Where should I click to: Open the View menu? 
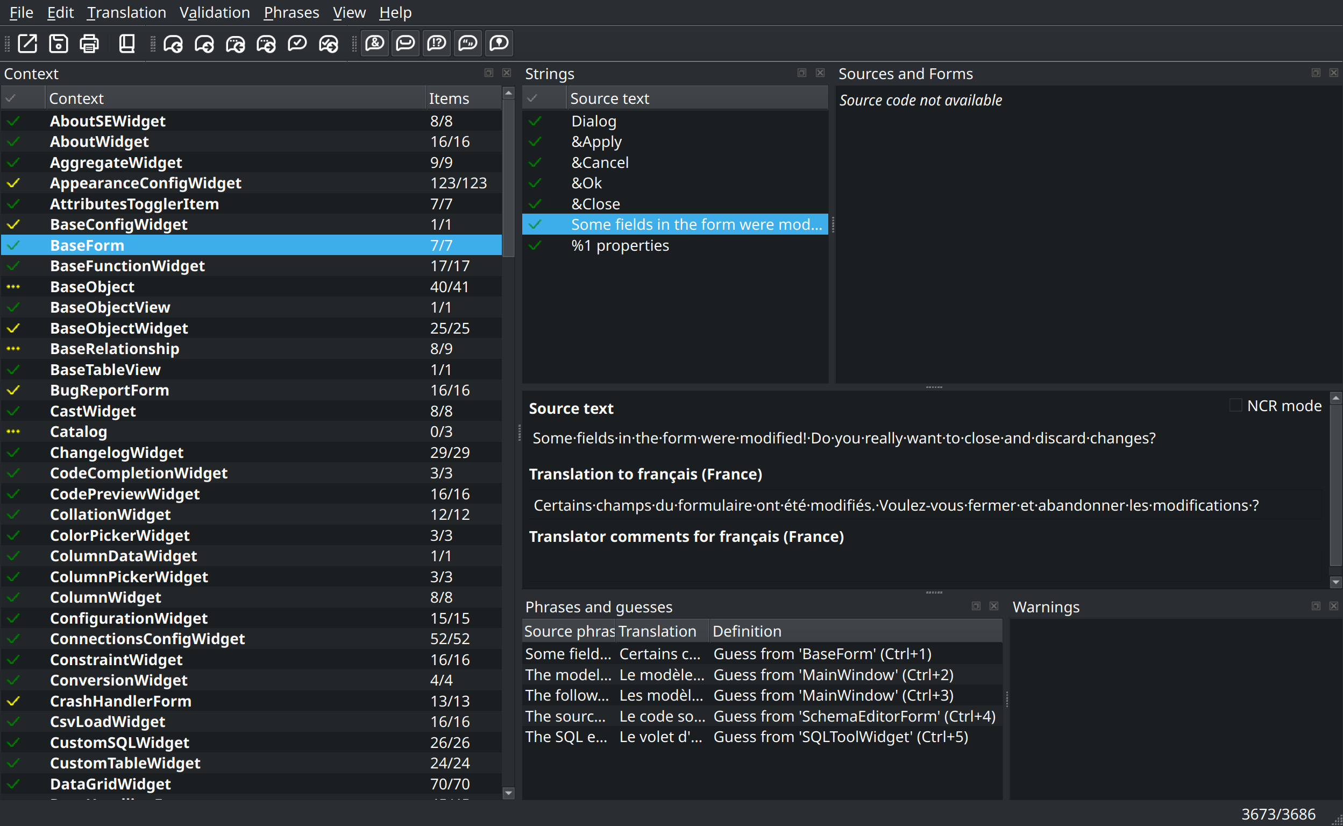click(350, 12)
